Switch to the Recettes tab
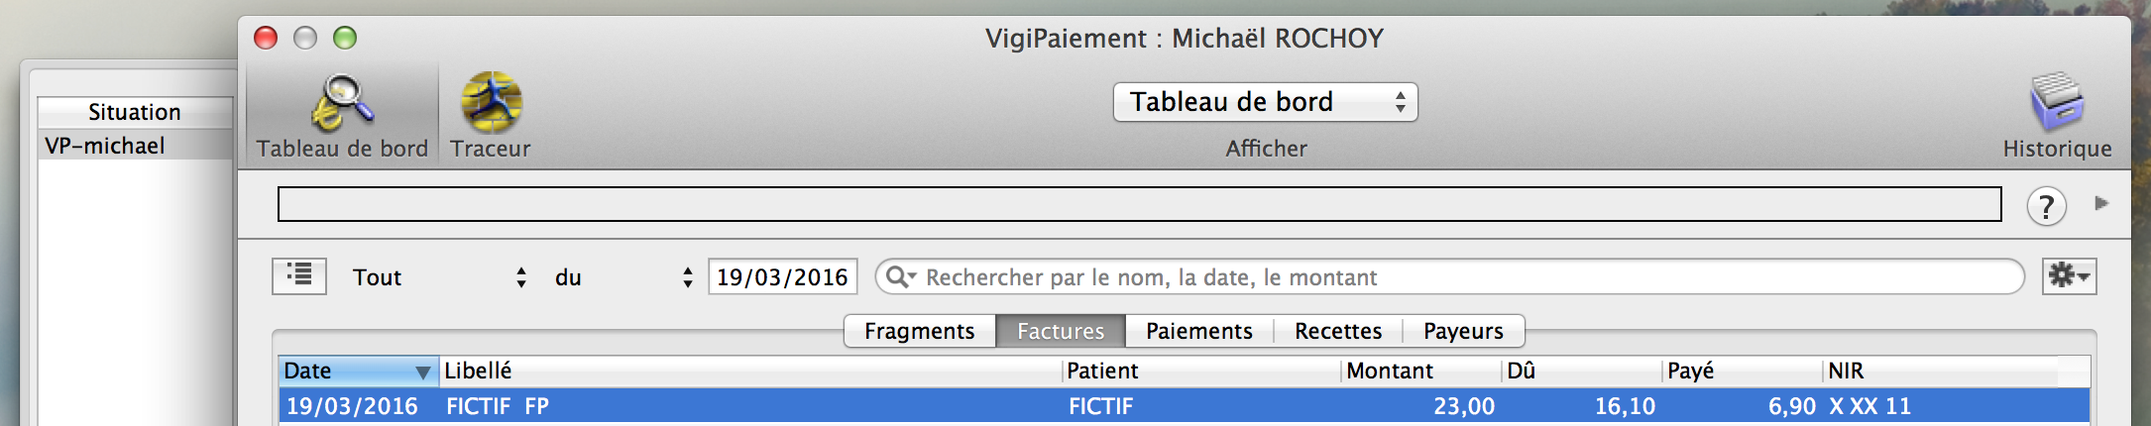The height and width of the screenshot is (426, 2151). [x=1337, y=331]
